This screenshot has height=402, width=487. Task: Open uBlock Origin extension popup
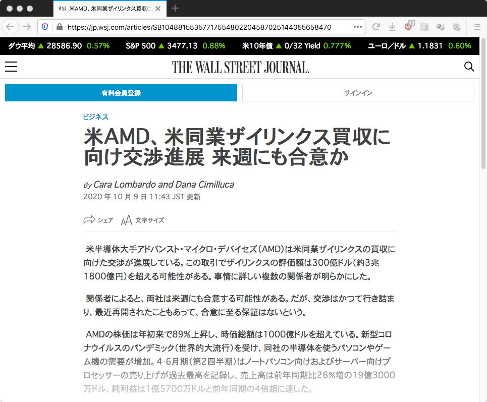409,26
